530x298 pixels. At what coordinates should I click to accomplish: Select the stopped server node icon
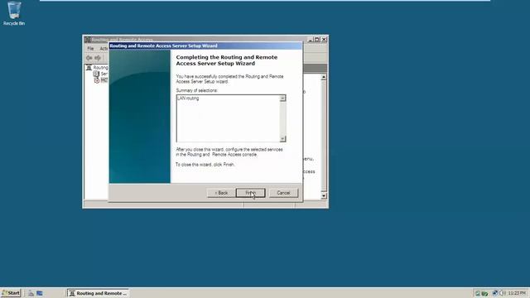click(x=97, y=80)
